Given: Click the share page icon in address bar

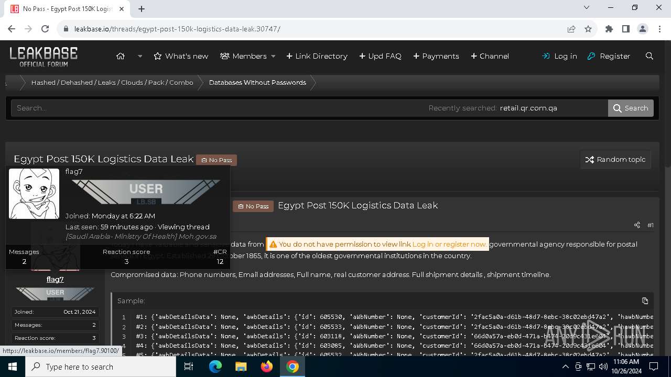Looking at the screenshot, I should tap(571, 29).
